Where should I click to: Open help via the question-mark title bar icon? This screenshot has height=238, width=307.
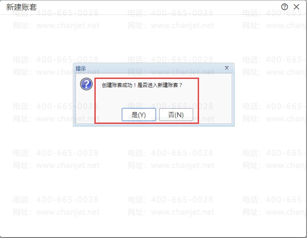pos(284,7)
